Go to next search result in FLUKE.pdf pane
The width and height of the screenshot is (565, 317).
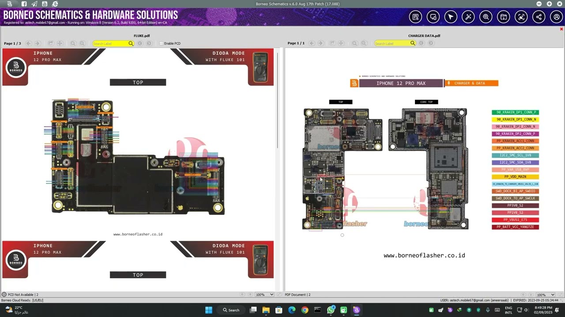[x=149, y=43]
